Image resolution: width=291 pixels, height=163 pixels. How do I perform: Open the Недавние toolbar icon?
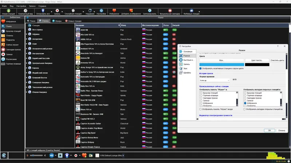90,11
